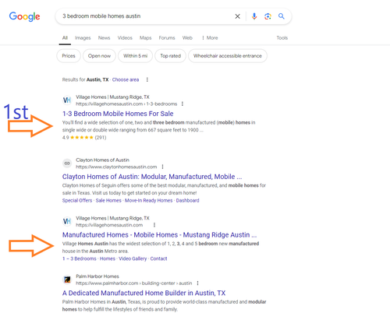Screen dimensions: 390x313
Task: Toggle the Open now filter chip
Action: click(x=99, y=56)
